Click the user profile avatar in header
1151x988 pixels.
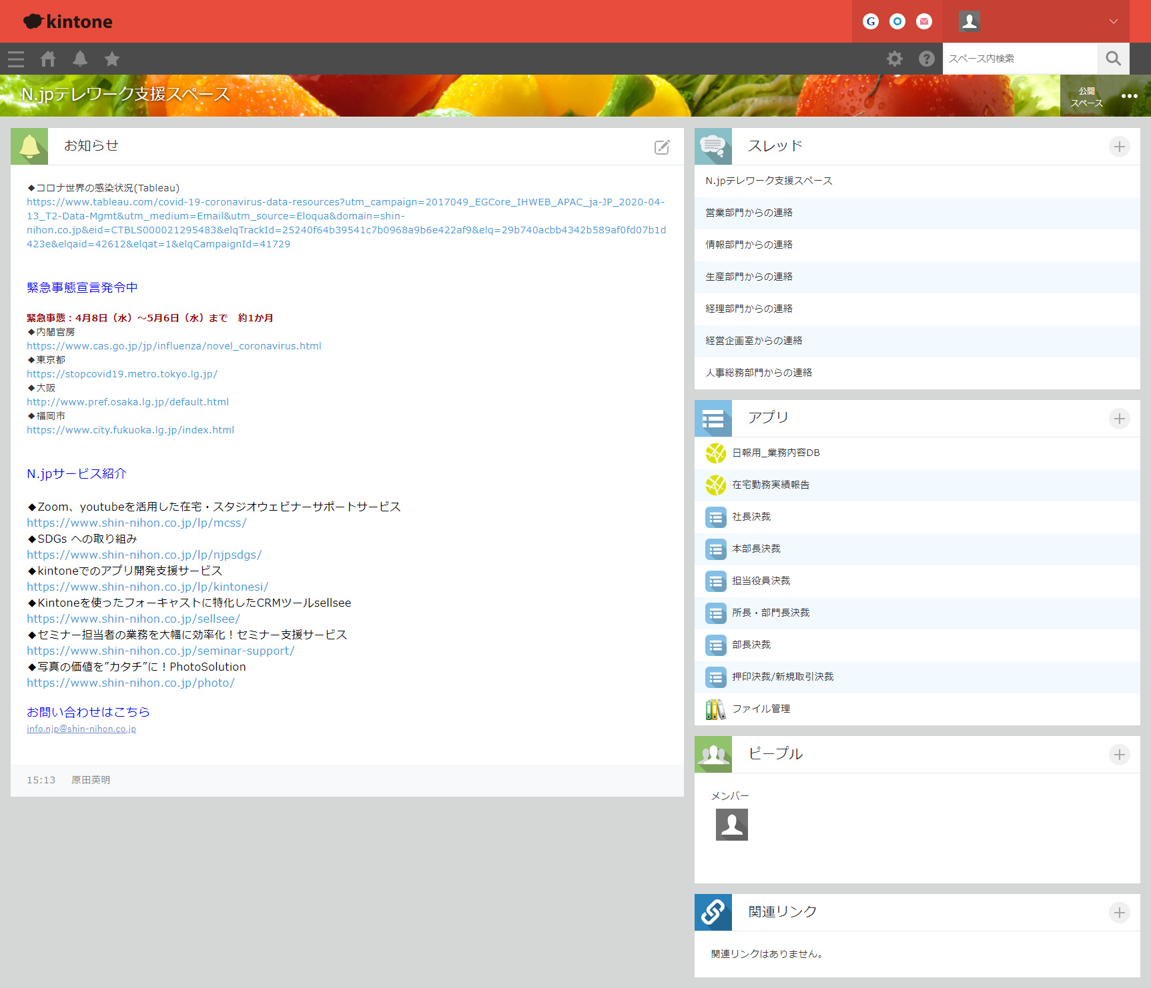(x=970, y=21)
